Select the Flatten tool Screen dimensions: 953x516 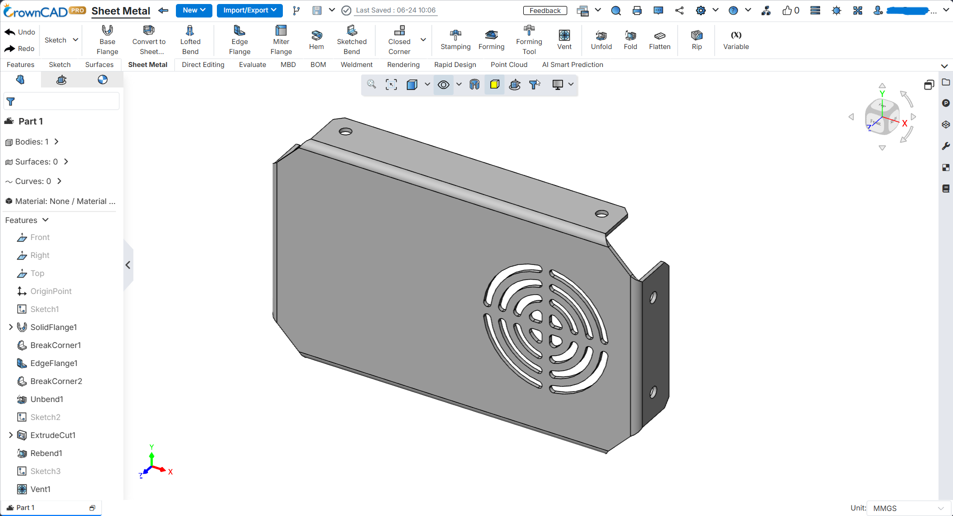[x=660, y=40]
